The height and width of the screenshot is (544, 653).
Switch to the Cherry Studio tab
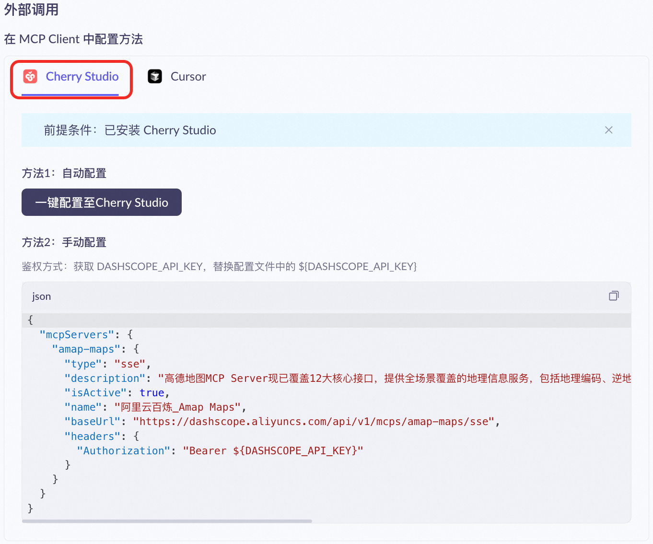pyautogui.click(x=71, y=77)
